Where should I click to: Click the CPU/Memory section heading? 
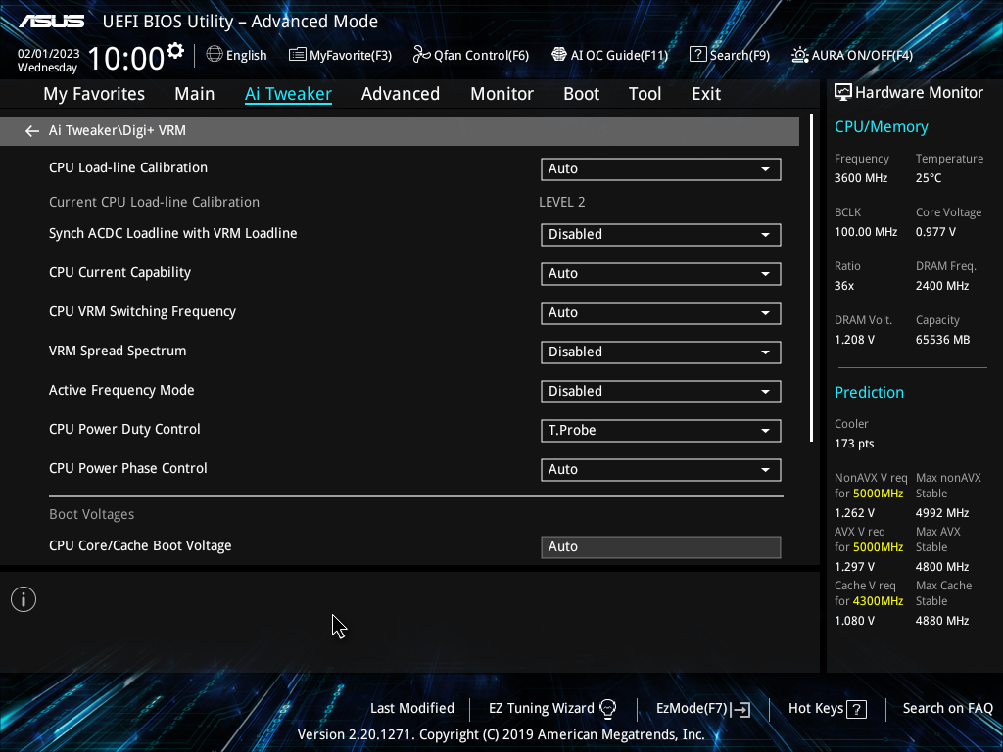click(x=881, y=127)
